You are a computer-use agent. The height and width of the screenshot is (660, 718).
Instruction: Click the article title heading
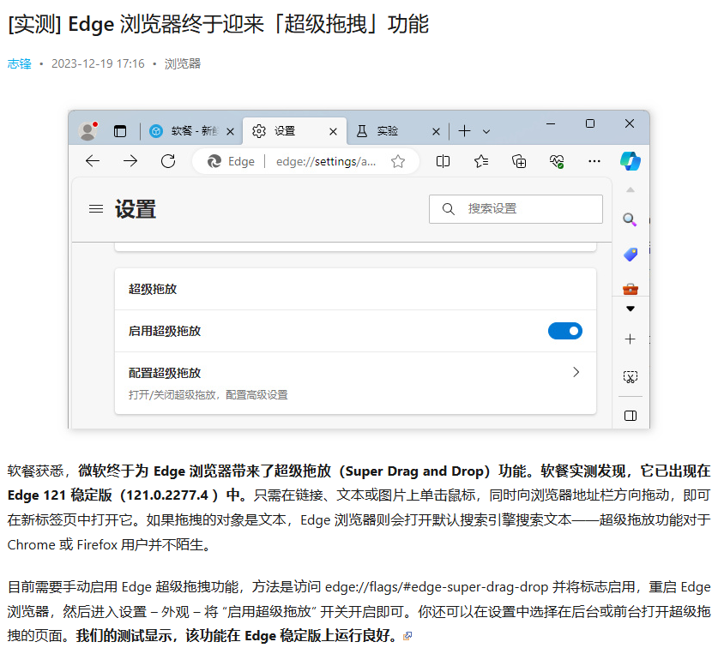(x=218, y=24)
